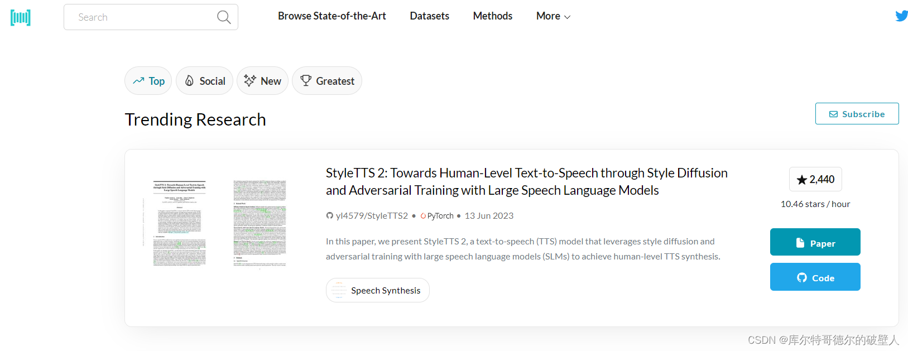The width and height of the screenshot is (908, 351).
Task: Expand the More dropdown menu
Action: (553, 16)
